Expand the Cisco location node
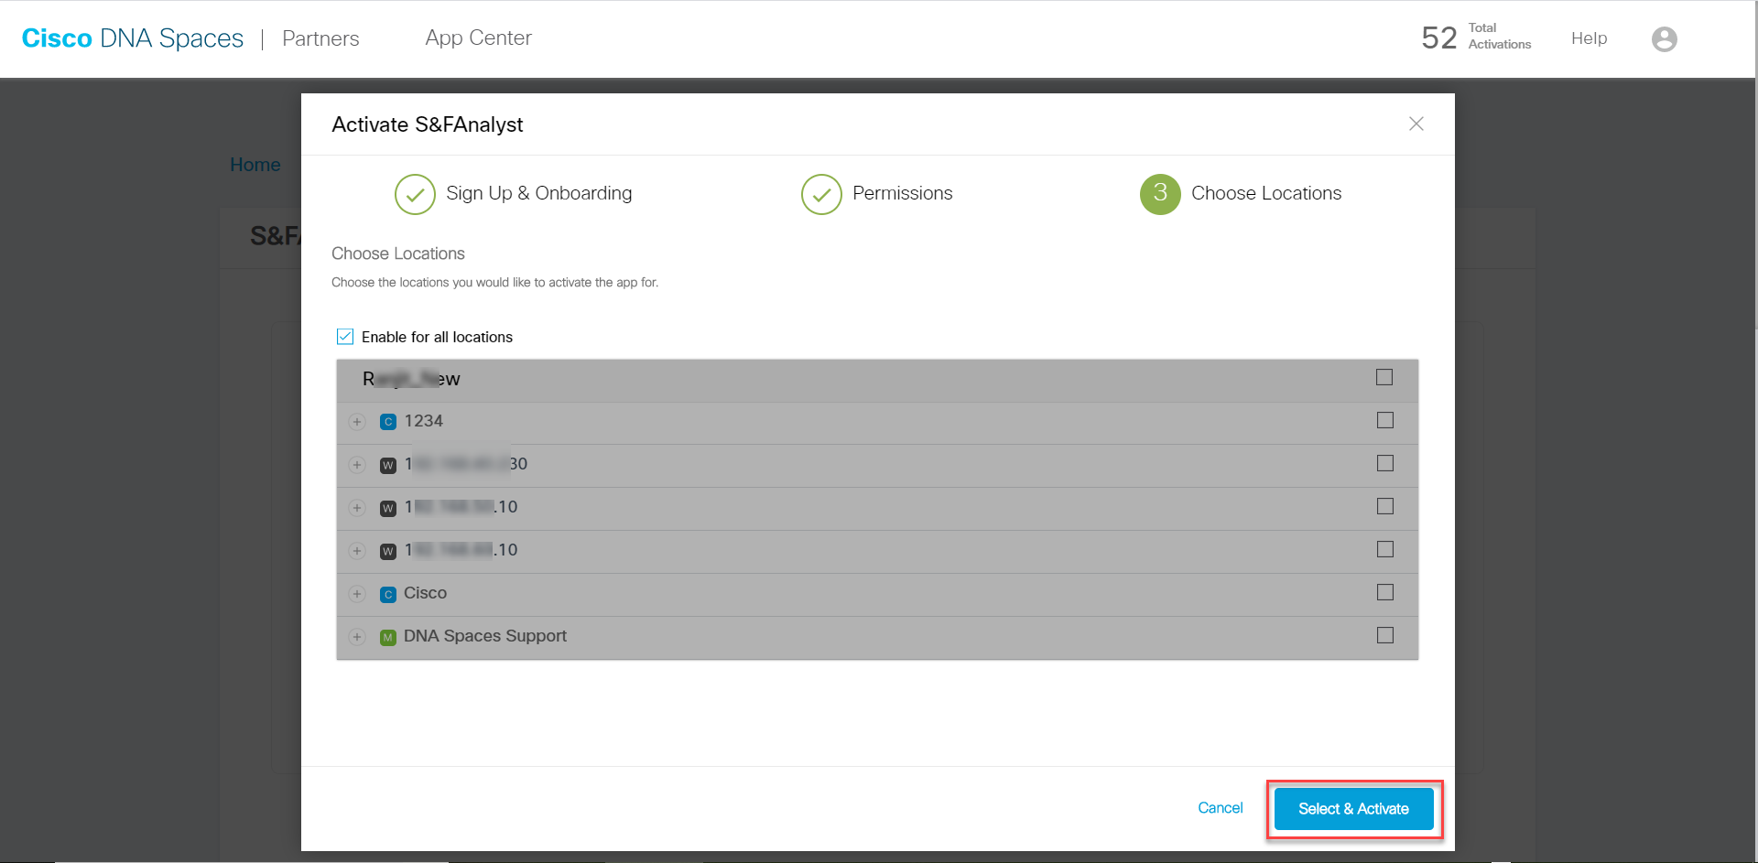 click(357, 594)
